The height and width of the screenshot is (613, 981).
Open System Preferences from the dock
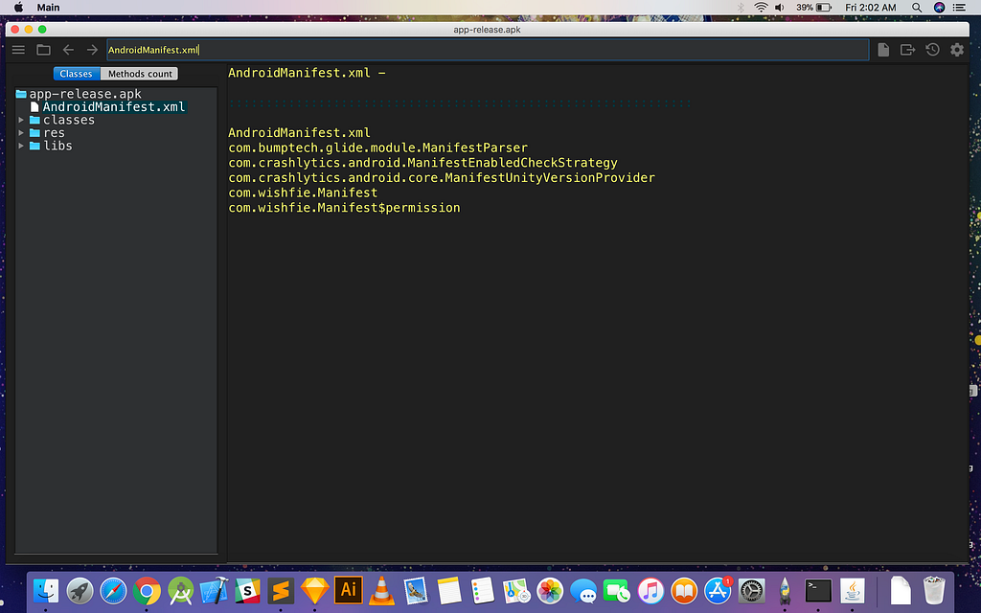pyautogui.click(x=751, y=590)
